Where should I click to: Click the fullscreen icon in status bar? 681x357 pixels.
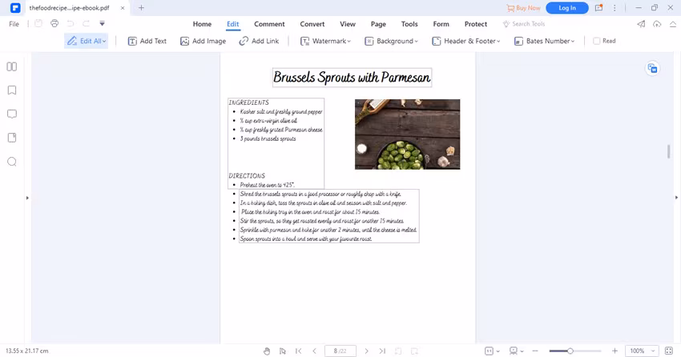(669, 351)
